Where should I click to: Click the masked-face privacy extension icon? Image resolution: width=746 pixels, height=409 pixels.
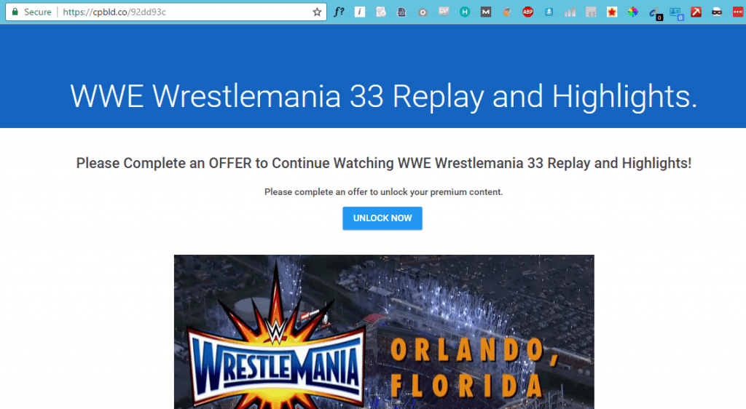[717, 12]
